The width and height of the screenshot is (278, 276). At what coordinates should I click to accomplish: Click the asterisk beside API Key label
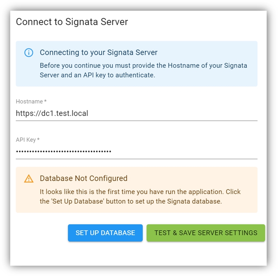click(x=39, y=140)
